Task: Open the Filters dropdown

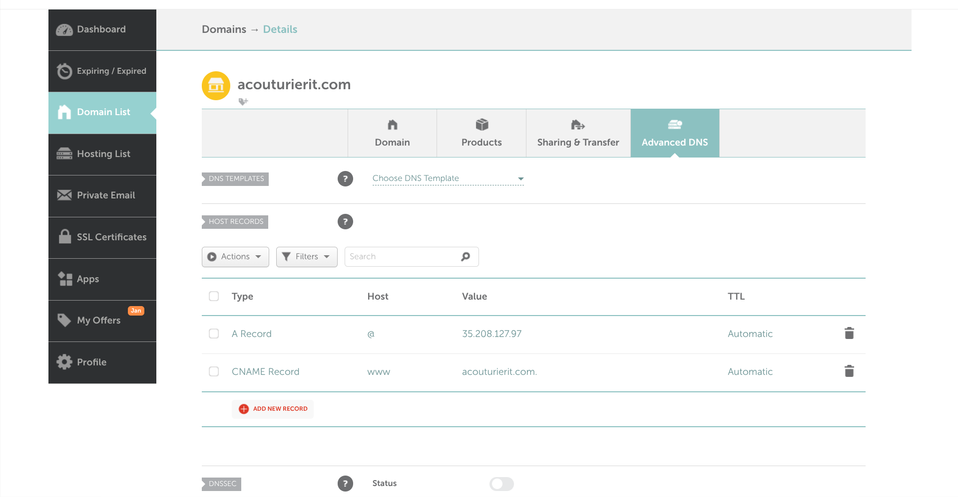Action: coord(307,257)
